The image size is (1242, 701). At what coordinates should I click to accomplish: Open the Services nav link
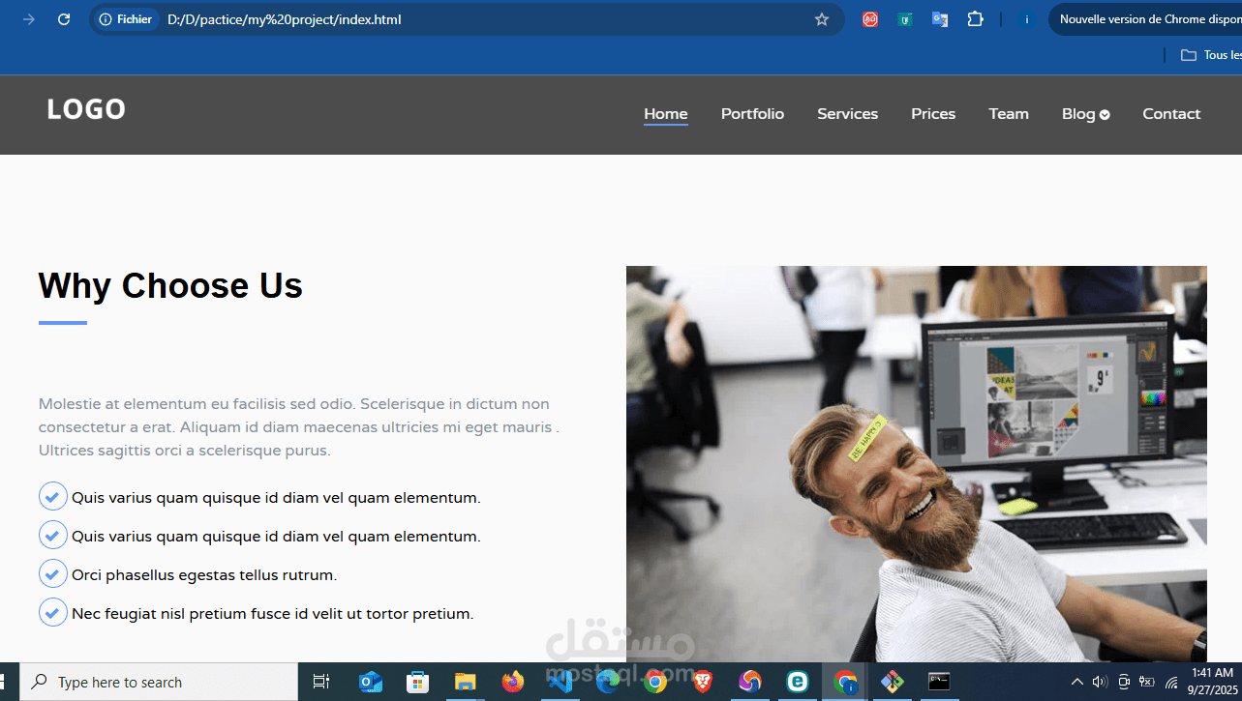click(x=847, y=114)
